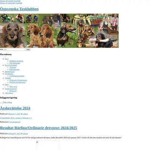
Task: Open Ordinarie viltspårprov submenu link
Action: pyautogui.click(x=18, y=80)
